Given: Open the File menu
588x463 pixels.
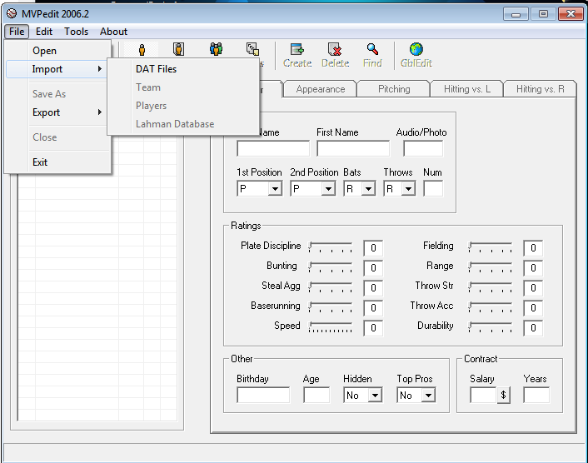Looking at the screenshot, I should coord(17,32).
